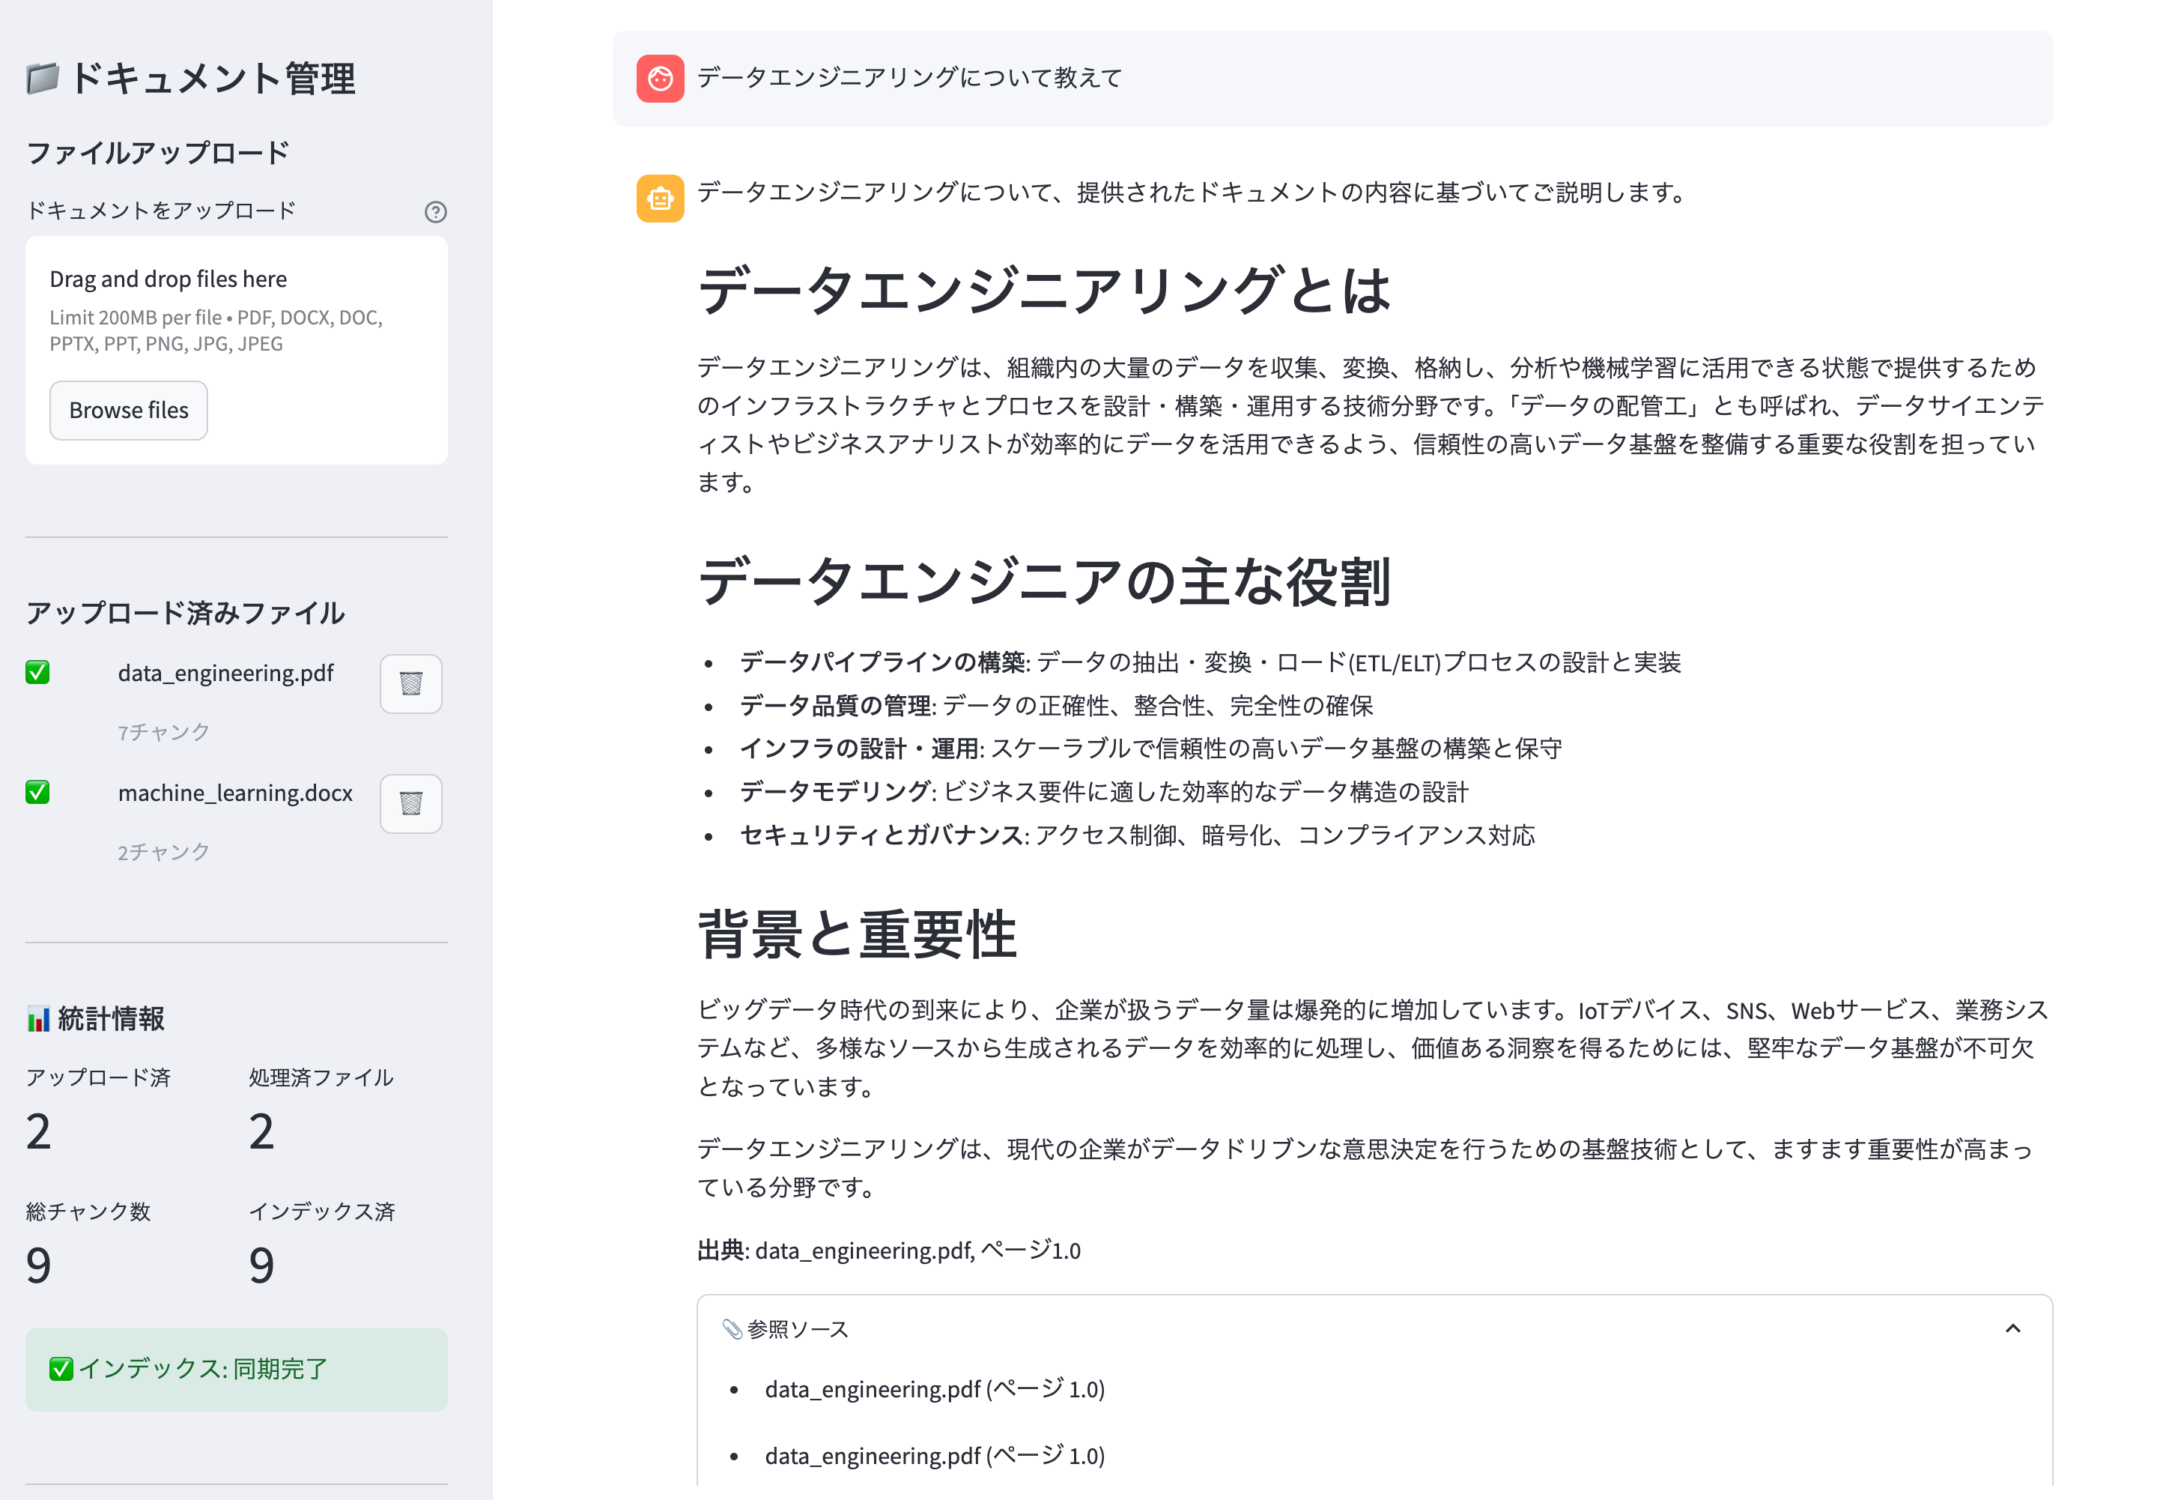Click the trash icon next to machine_learning.docx
The height and width of the screenshot is (1500, 2163).
(x=410, y=803)
